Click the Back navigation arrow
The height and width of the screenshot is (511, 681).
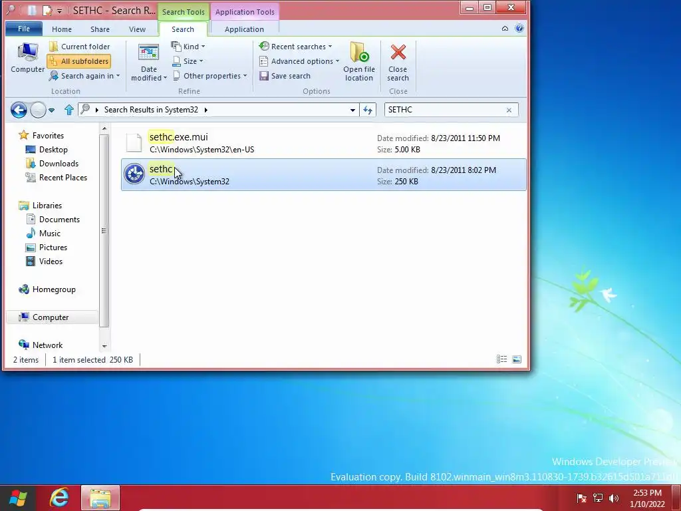click(x=19, y=110)
